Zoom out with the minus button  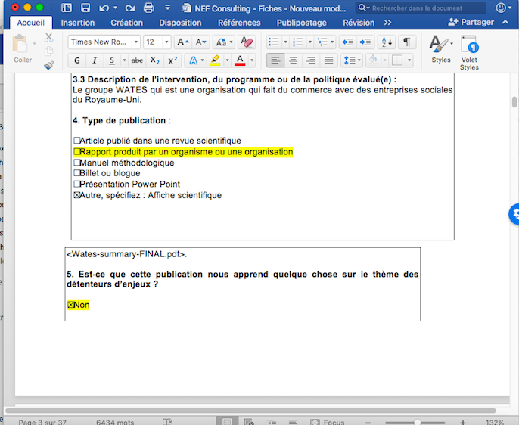[368, 423]
